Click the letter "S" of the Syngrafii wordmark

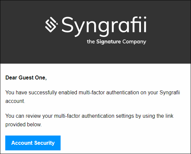(68, 24)
